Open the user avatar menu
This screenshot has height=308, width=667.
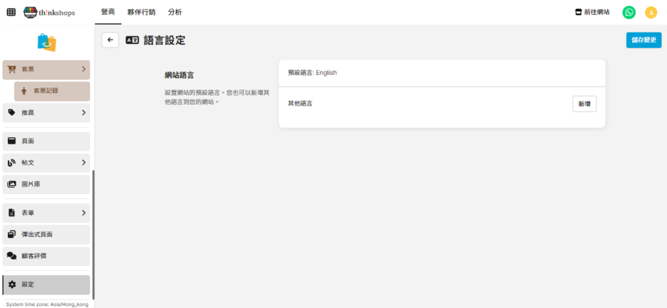click(651, 12)
